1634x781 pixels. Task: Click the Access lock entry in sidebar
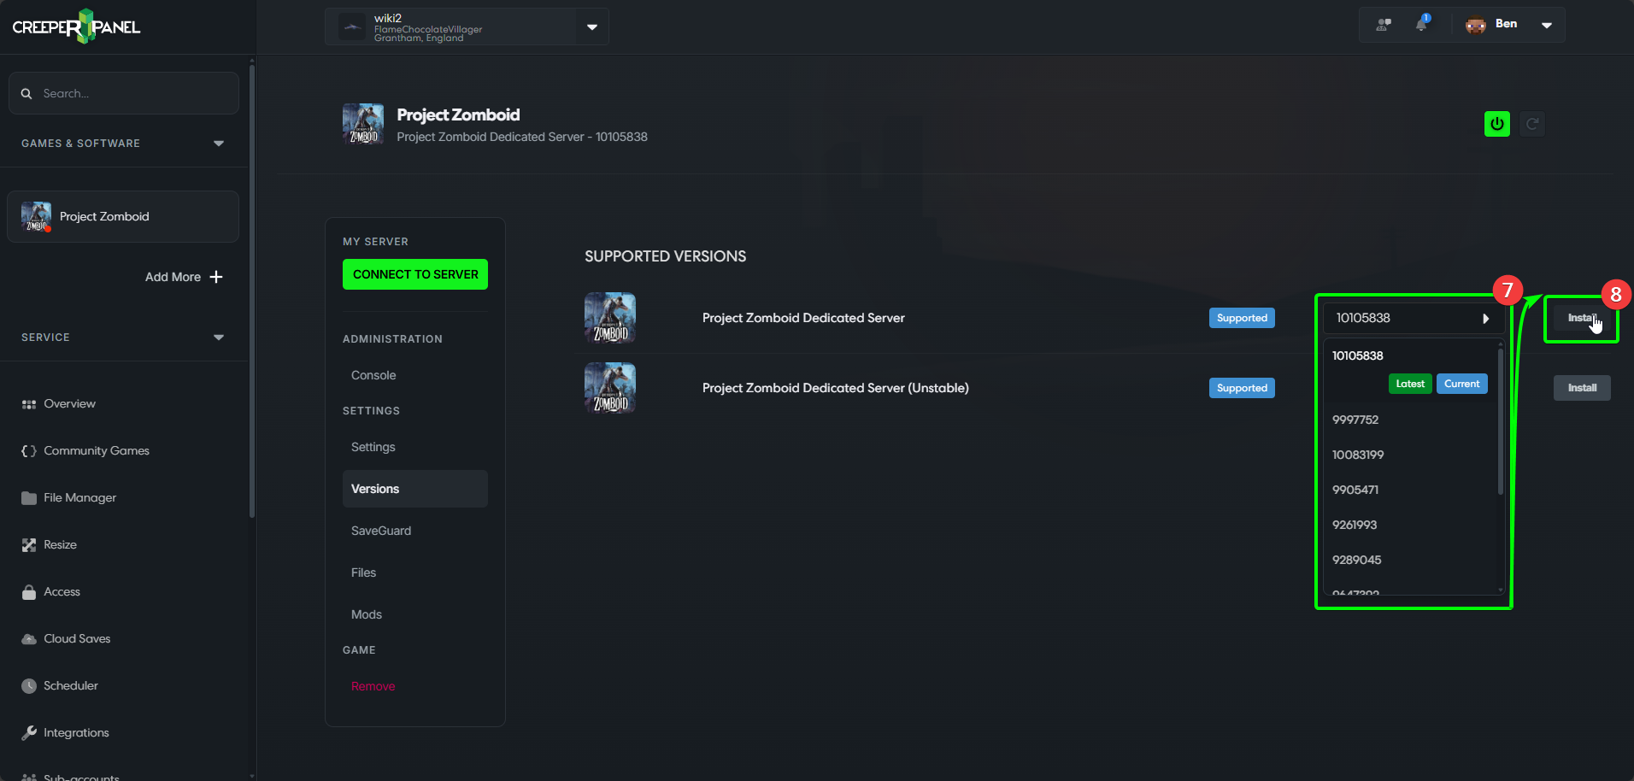28,591
